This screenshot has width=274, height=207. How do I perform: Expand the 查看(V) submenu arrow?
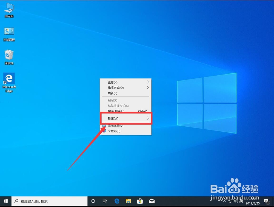(x=148, y=82)
